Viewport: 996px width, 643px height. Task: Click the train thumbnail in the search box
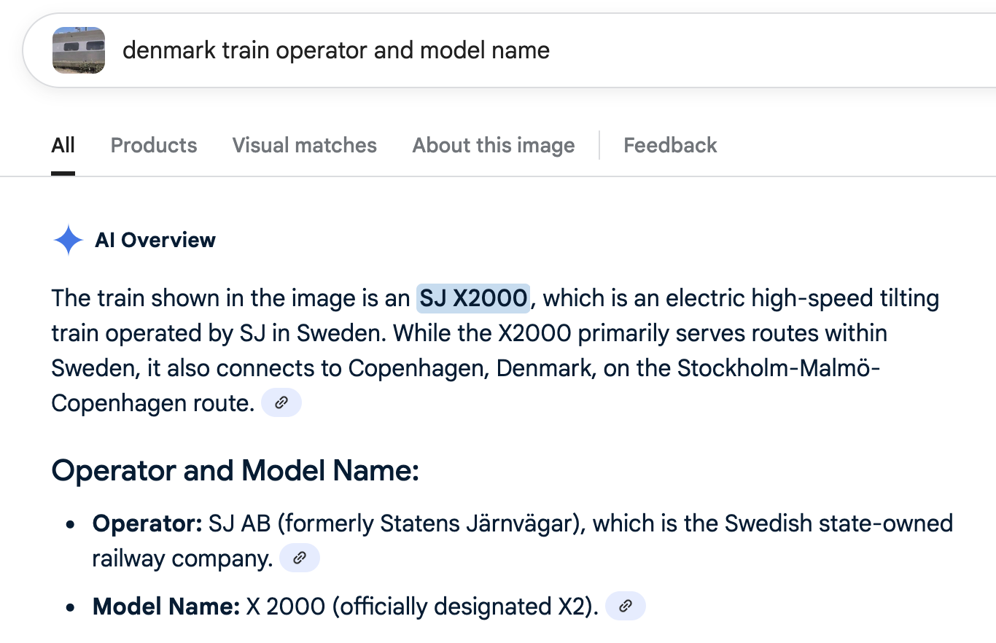79,50
